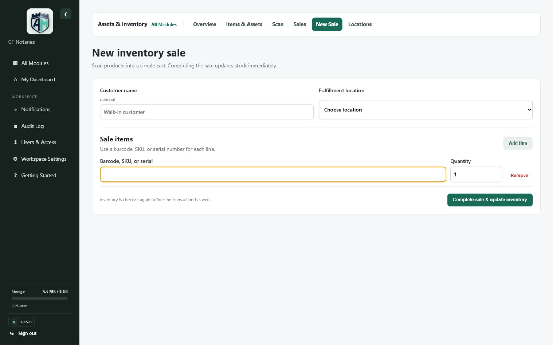Click the Workspace Settings gear icon
This screenshot has width=553, height=345.
point(15,159)
